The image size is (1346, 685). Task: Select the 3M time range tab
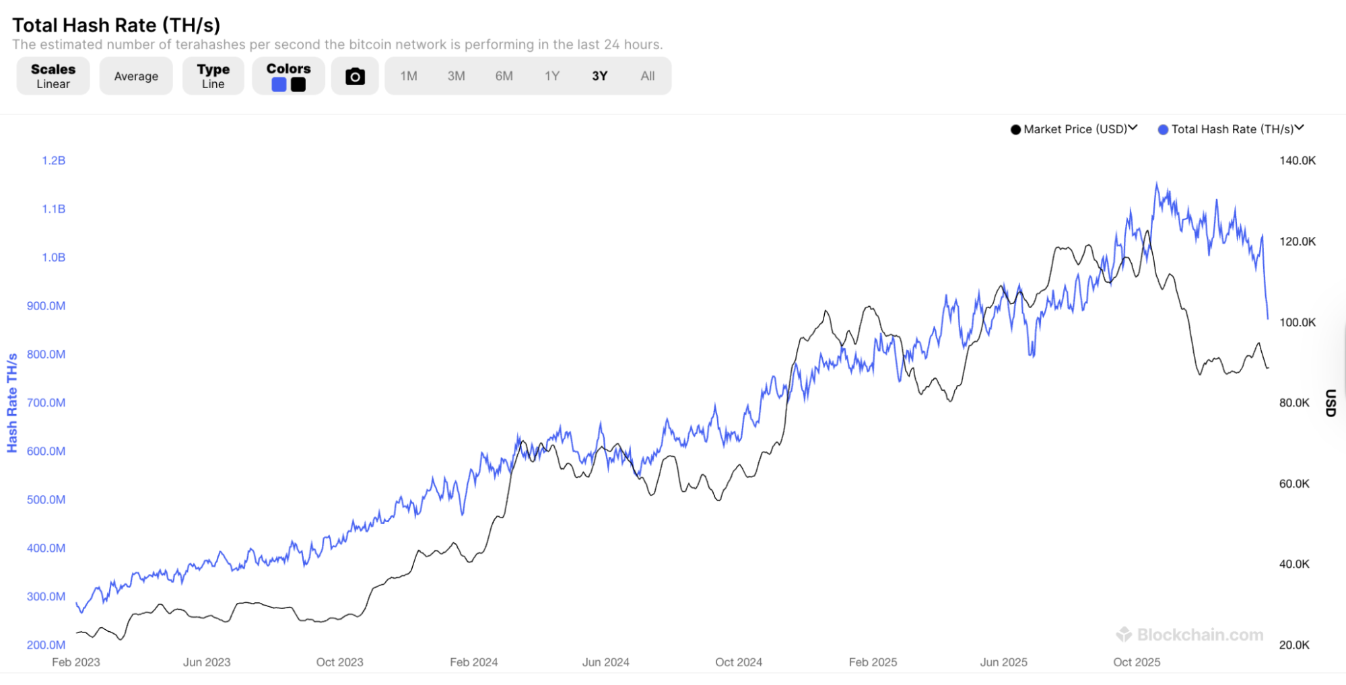[x=456, y=76]
